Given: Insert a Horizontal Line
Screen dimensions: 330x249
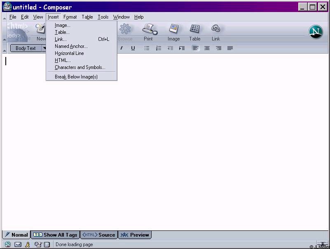Looking at the screenshot, I should point(82,53).
